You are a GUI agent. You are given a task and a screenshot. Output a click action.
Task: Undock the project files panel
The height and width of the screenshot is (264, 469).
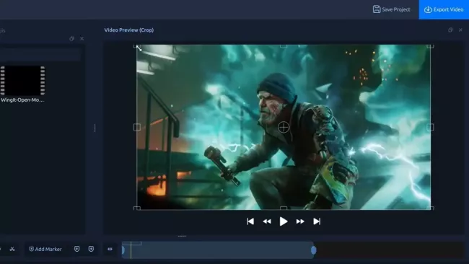[71, 38]
